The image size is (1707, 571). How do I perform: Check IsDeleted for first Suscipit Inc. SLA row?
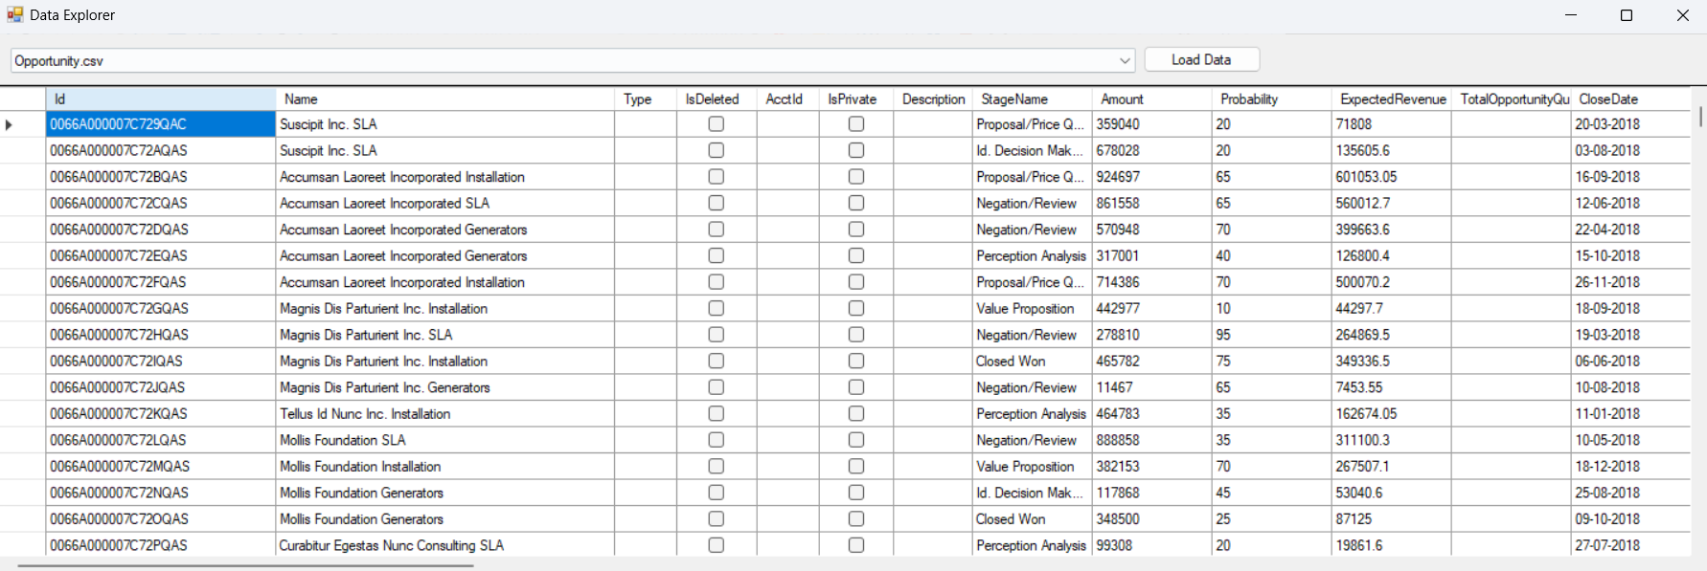[716, 124]
